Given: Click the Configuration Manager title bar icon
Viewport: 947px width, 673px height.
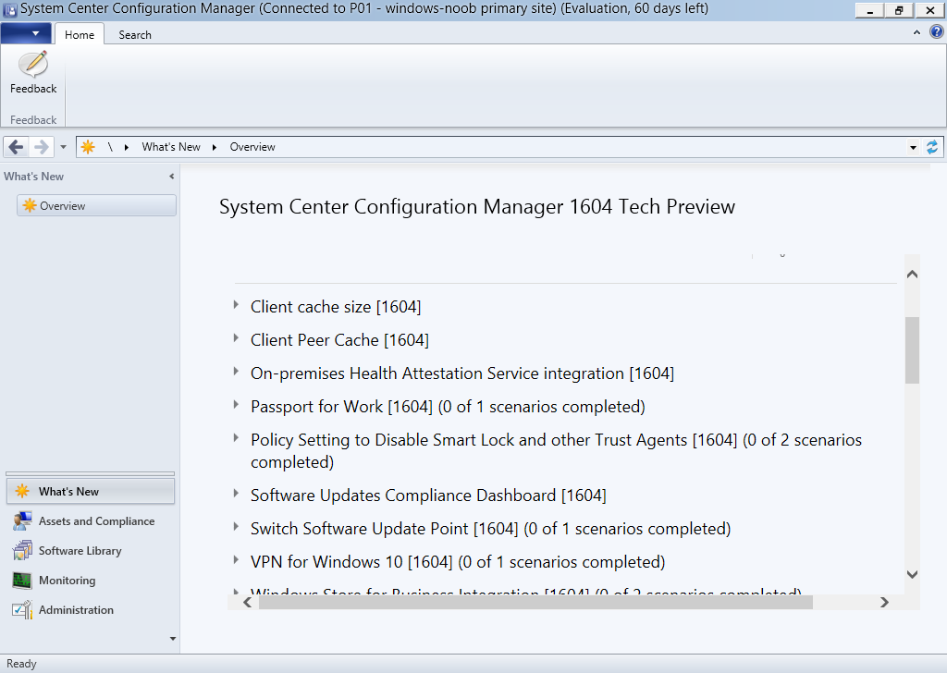Looking at the screenshot, I should (10, 9).
